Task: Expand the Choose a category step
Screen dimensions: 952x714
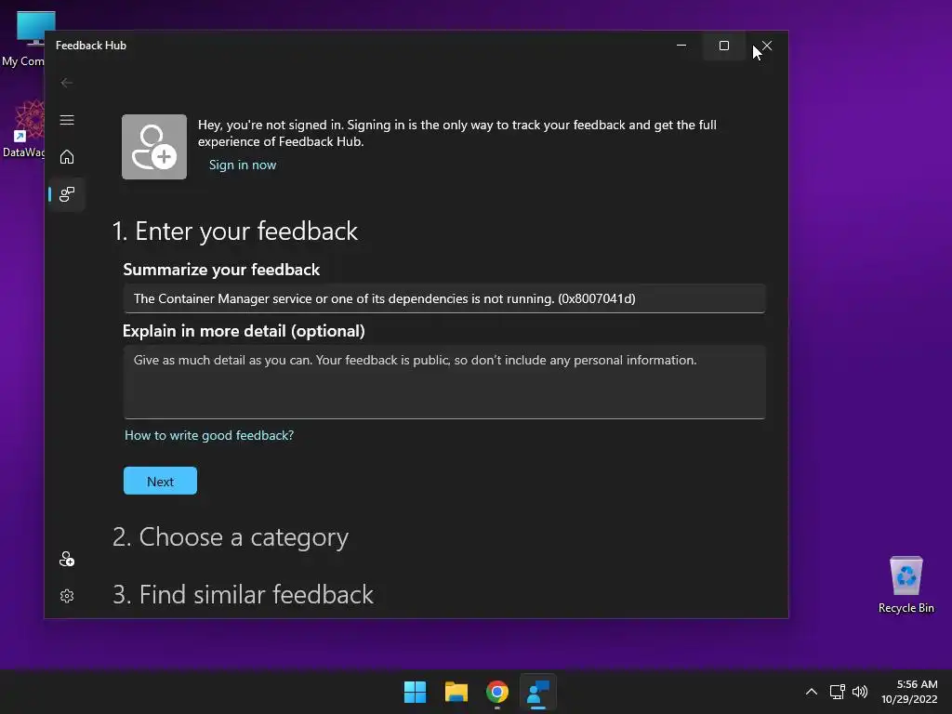Action: (231, 536)
